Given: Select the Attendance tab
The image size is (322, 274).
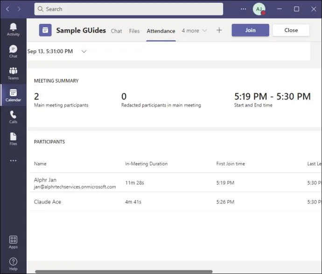Looking at the screenshot, I should tap(161, 31).
